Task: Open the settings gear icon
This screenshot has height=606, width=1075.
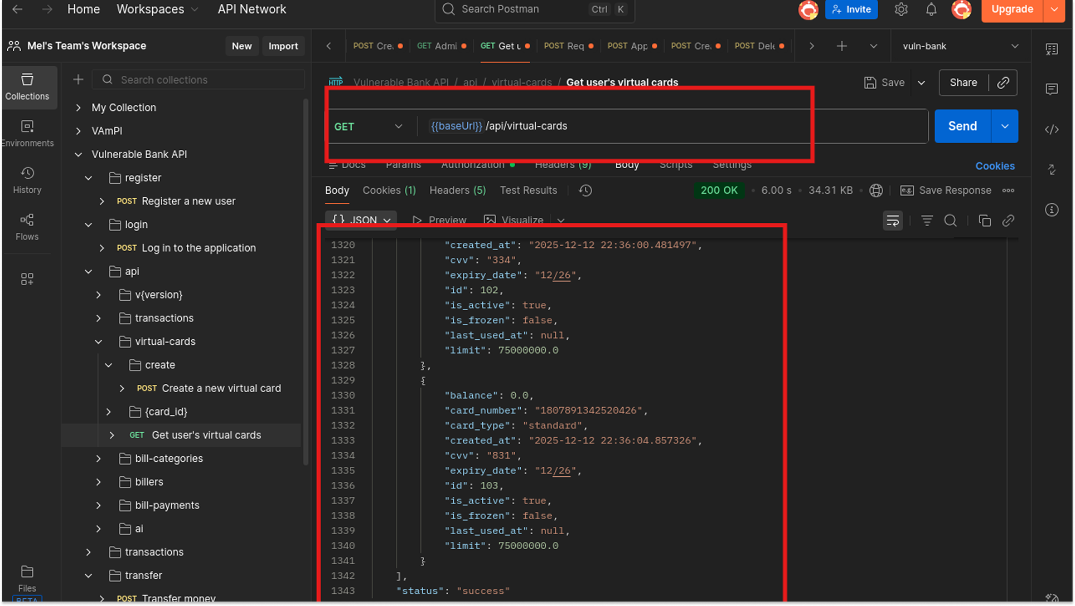Action: pos(901,9)
